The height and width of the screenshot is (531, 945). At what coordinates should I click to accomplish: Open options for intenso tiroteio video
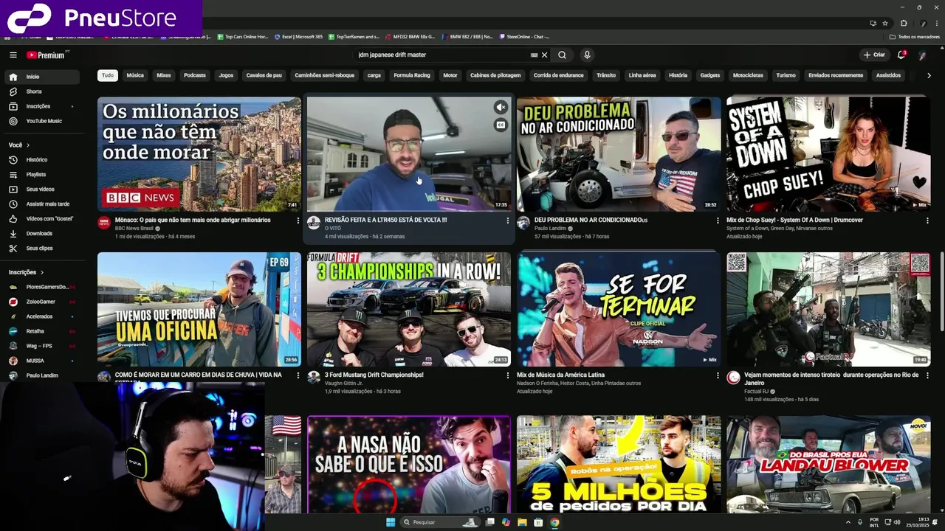[x=927, y=375]
